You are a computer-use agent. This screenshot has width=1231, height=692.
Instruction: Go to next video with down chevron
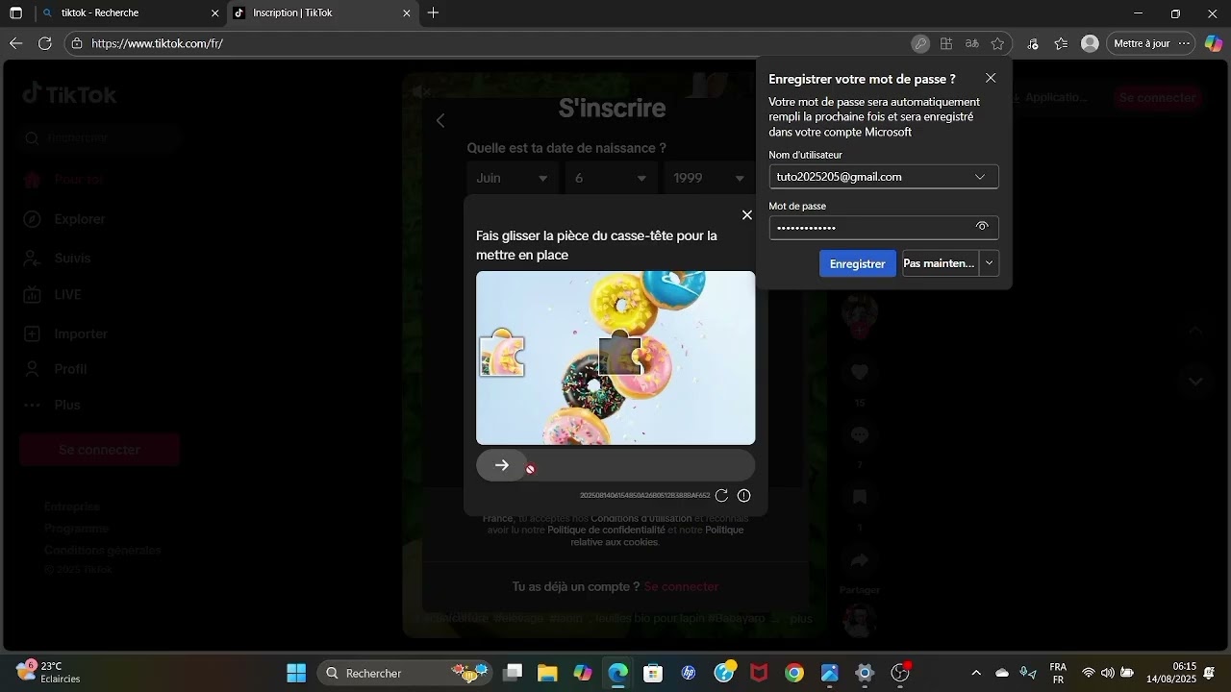click(x=1195, y=381)
